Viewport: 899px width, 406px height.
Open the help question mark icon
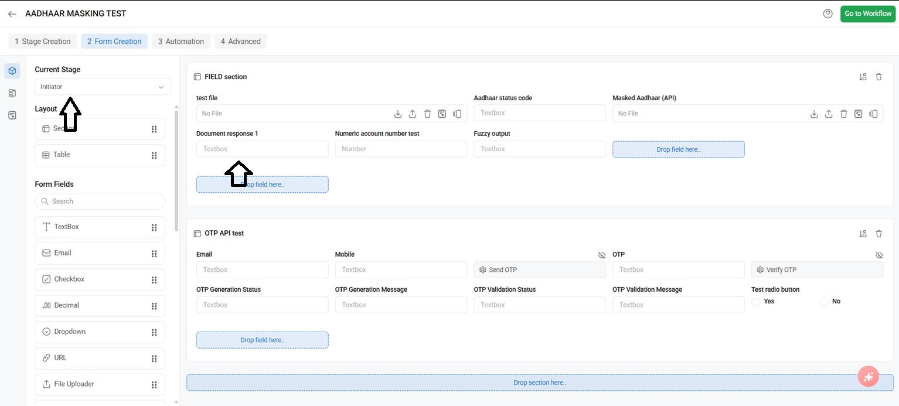(828, 13)
